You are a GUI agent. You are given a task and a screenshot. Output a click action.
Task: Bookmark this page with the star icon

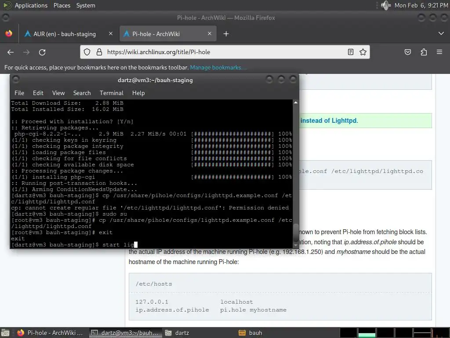(x=363, y=52)
